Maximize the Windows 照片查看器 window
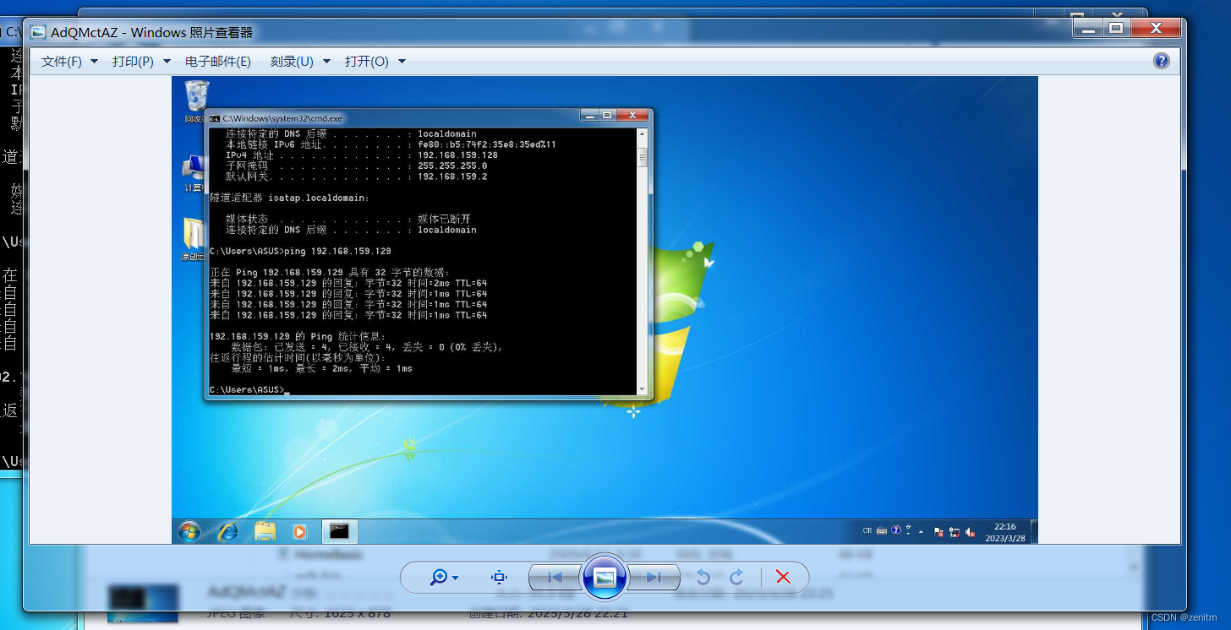Image resolution: width=1231 pixels, height=630 pixels. point(1115,28)
